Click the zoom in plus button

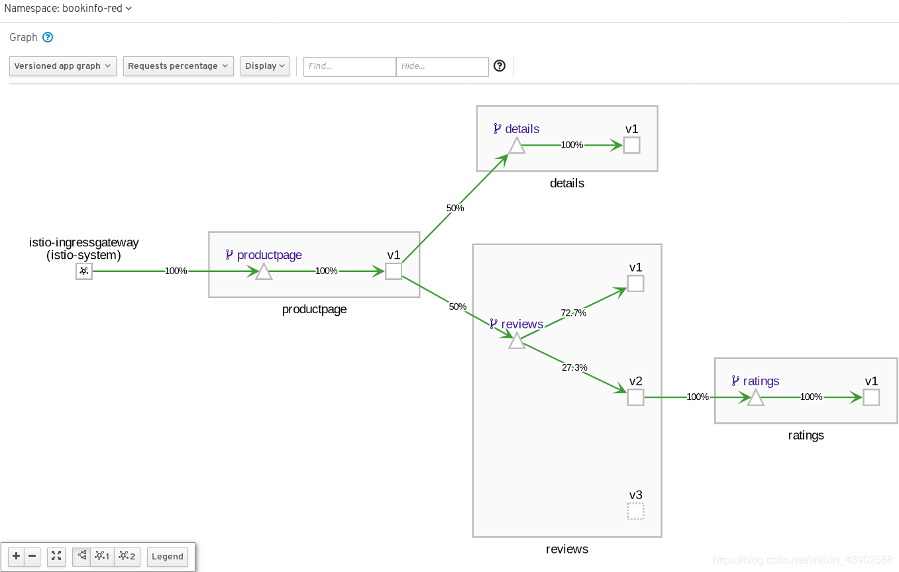click(16, 556)
